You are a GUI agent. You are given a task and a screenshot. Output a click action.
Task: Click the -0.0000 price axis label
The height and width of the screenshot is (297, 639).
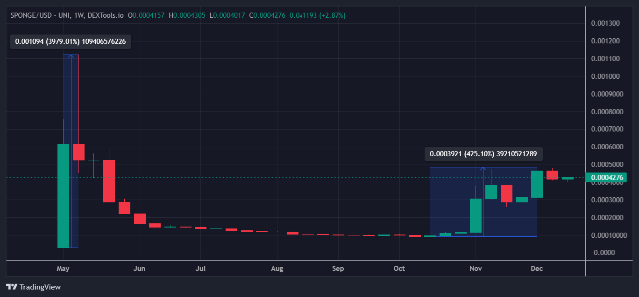603,253
